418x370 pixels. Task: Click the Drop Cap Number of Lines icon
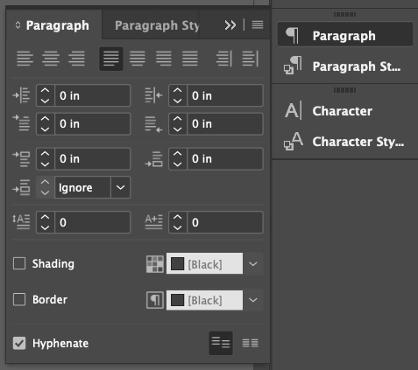pyautogui.click(x=21, y=222)
